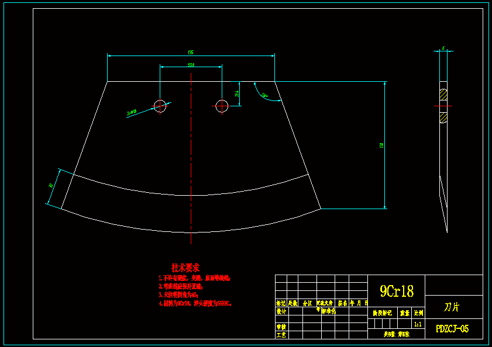Screen dimensions: 492x347
Task: Pick the 116° angle dimension arc
Action: tap(264, 95)
